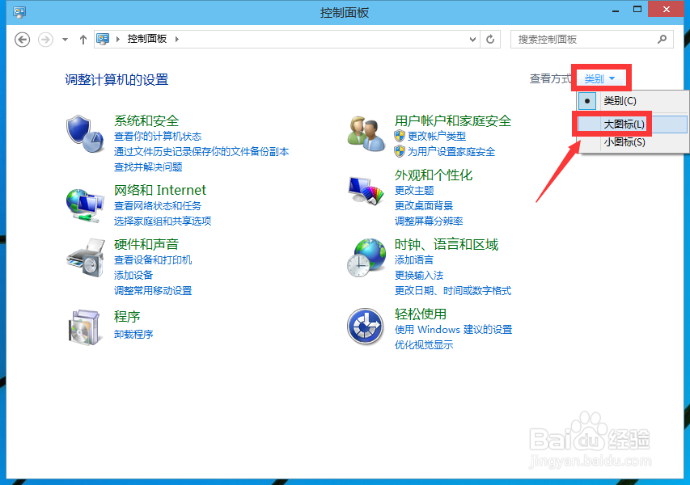Click the Control Panel icon in the title bar
Viewport: 690px width, 485px height.
click(19, 12)
